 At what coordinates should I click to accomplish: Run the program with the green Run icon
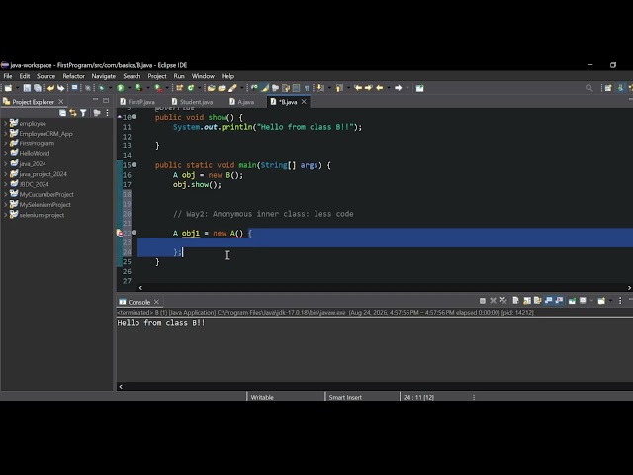pos(121,88)
